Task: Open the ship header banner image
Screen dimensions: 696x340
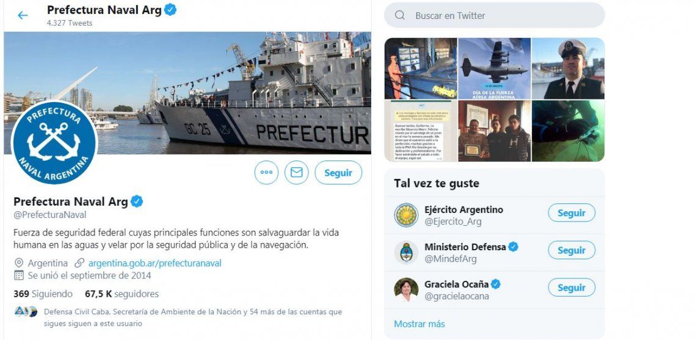Action: click(187, 93)
